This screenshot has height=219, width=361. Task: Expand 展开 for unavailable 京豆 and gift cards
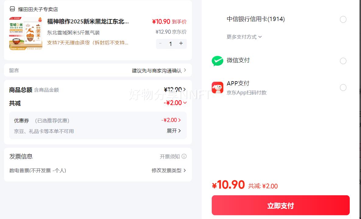coord(174,131)
